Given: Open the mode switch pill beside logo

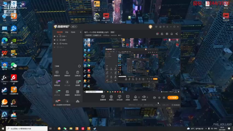Looking at the screenshot, I should click(74, 26).
